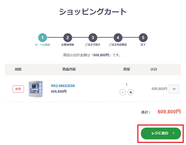The width and height of the screenshot is (186, 145).
Task: Expand the subtotal chevron dropdown
Action: click(174, 89)
